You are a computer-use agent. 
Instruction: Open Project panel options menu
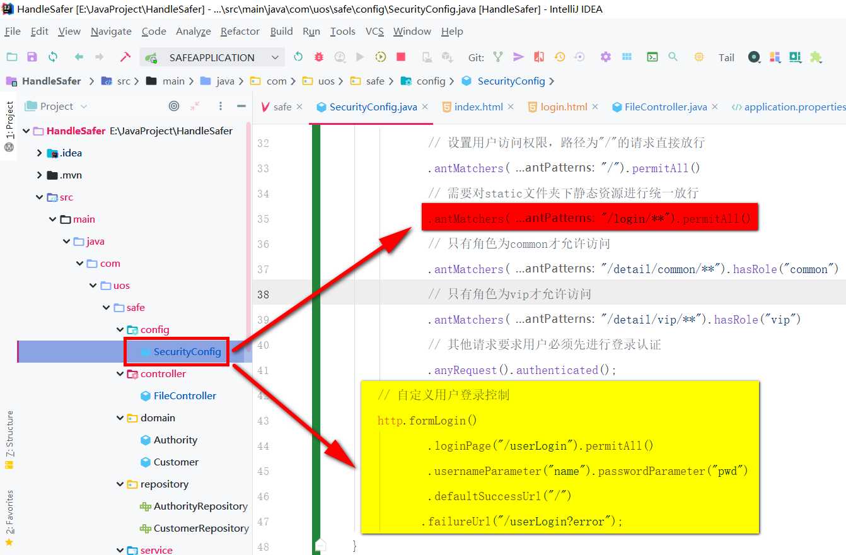(220, 106)
